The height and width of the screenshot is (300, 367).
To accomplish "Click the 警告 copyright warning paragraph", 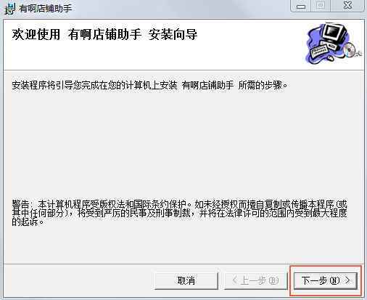I will click(179, 213).
